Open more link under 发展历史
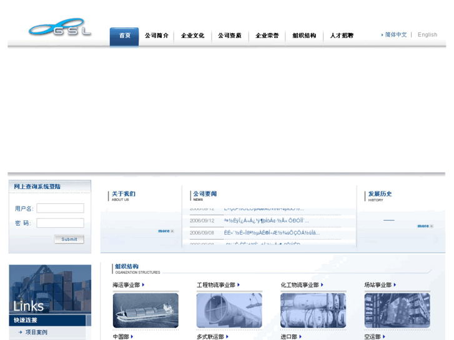This screenshot has height=340, width=454. 425,226
